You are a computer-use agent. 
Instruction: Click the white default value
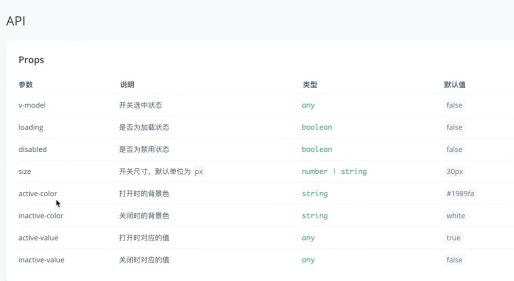pyautogui.click(x=455, y=216)
